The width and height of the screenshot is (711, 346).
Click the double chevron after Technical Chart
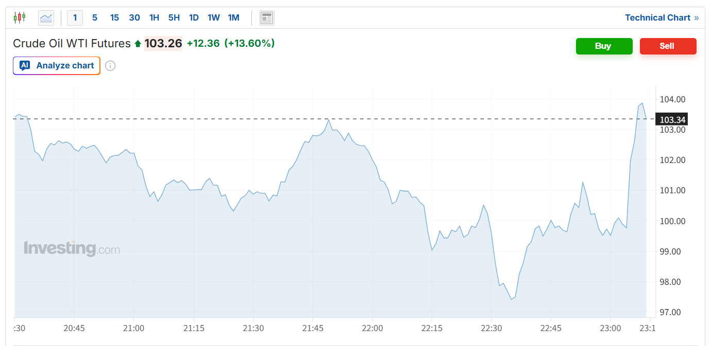click(x=697, y=17)
